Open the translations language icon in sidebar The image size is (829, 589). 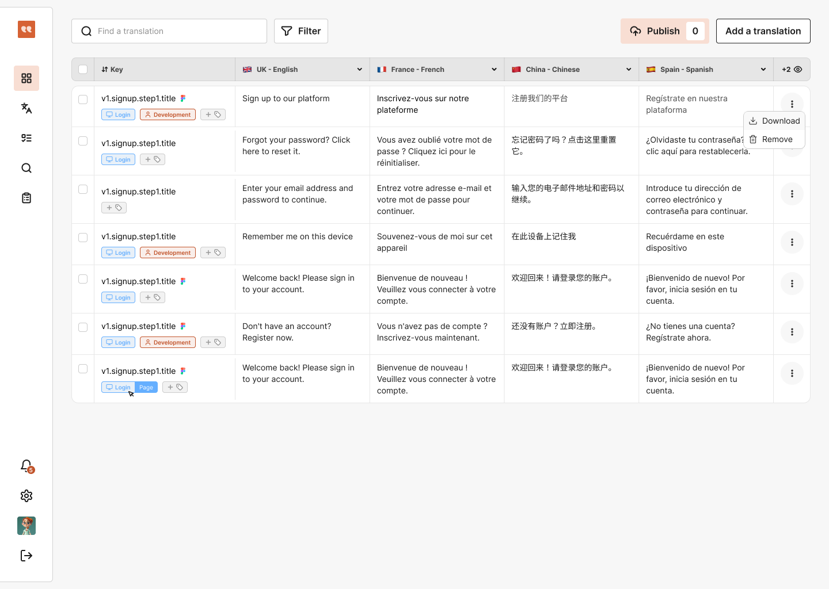(26, 108)
